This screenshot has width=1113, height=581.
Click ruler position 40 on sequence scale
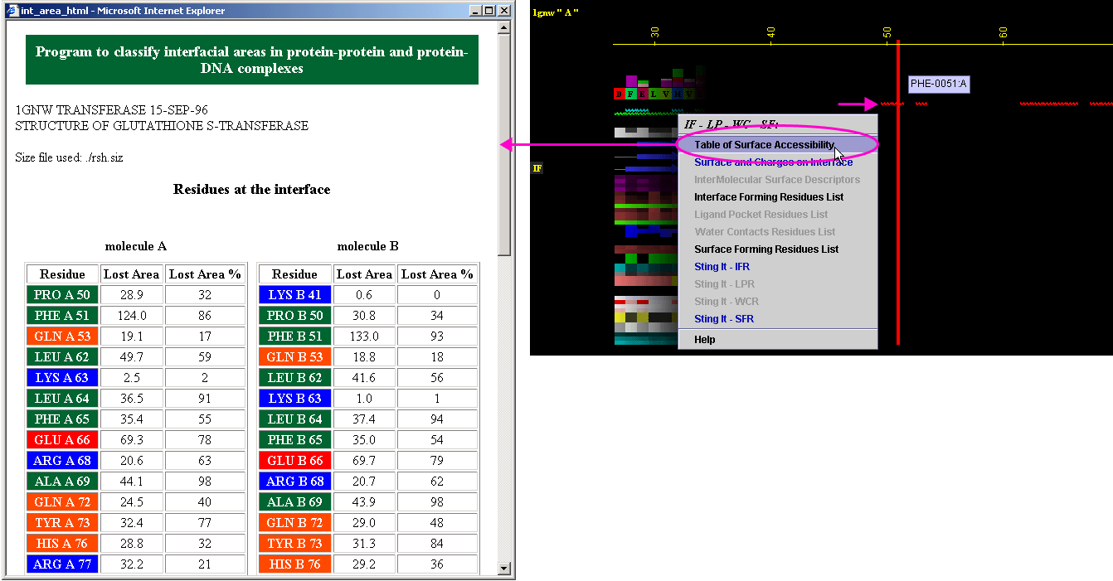point(771,32)
